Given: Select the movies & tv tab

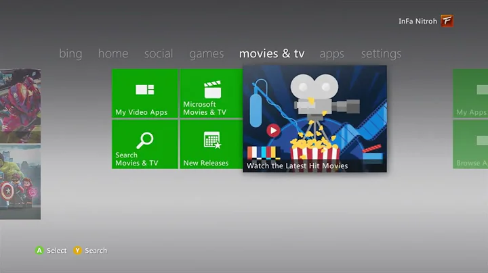Looking at the screenshot, I should [272, 53].
